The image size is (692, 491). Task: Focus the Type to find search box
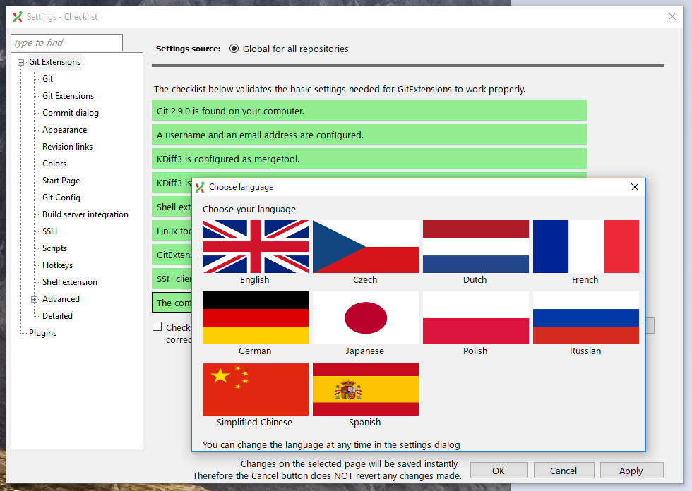[66, 43]
